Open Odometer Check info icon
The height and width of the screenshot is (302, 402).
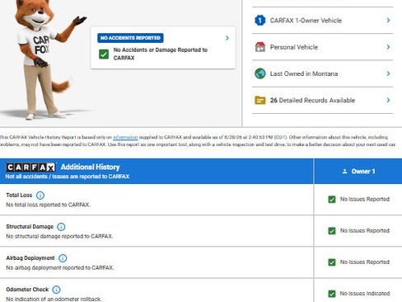point(56,290)
